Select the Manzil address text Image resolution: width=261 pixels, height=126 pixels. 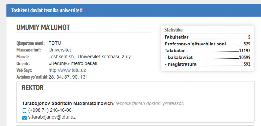click(90, 57)
